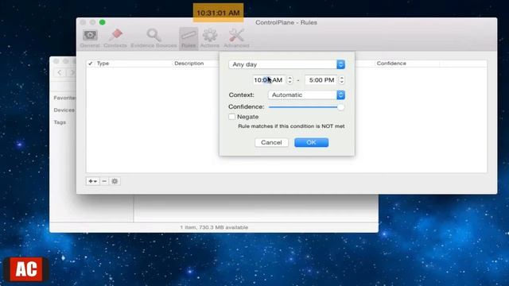Click the start time stepper arrows
509x286 pixels.
coord(289,80)
